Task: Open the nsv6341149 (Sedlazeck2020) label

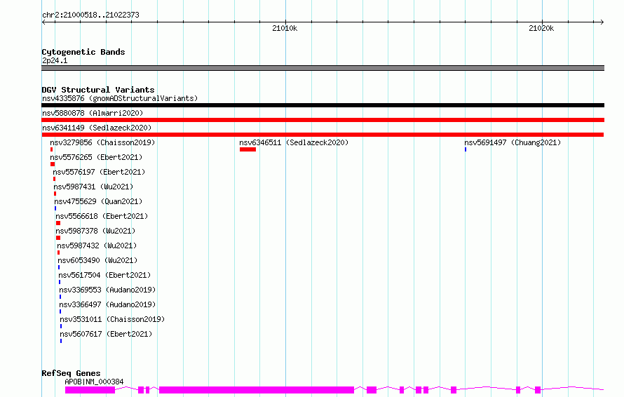Action: pyautogui.click(x=97, y=128)
